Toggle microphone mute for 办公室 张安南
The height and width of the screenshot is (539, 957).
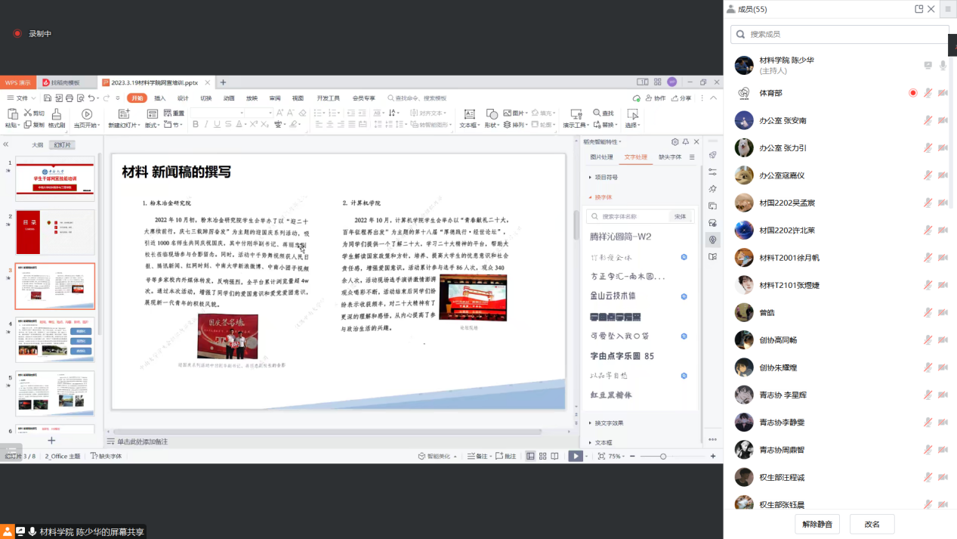point(928,120)
